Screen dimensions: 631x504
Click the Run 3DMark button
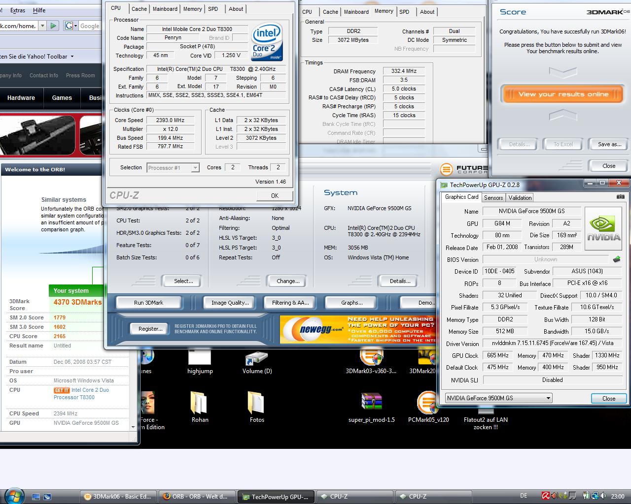coord(148,303)
